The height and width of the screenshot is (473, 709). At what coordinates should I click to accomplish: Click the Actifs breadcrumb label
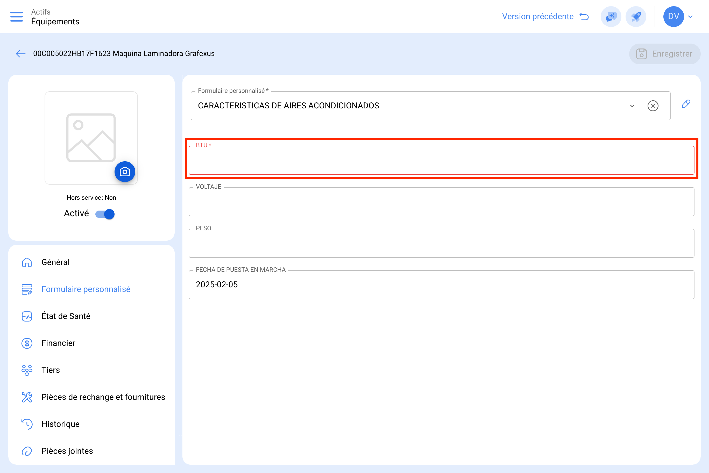click(41, 12)
